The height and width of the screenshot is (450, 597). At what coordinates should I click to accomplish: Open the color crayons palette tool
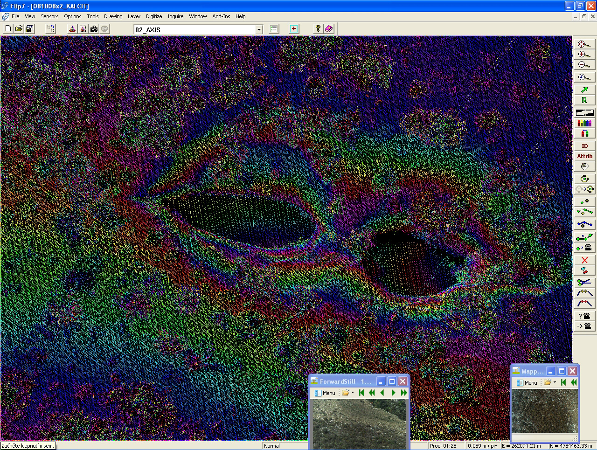pos(584,123)
